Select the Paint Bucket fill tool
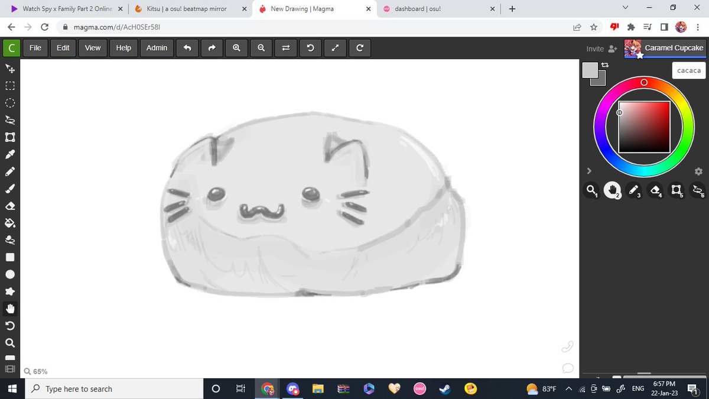The width and height of the screenshot is (709, 399). (10, 223)
